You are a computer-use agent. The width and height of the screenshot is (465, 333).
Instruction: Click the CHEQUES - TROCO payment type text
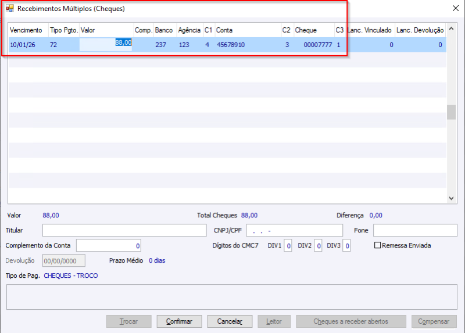pos(71,275)
